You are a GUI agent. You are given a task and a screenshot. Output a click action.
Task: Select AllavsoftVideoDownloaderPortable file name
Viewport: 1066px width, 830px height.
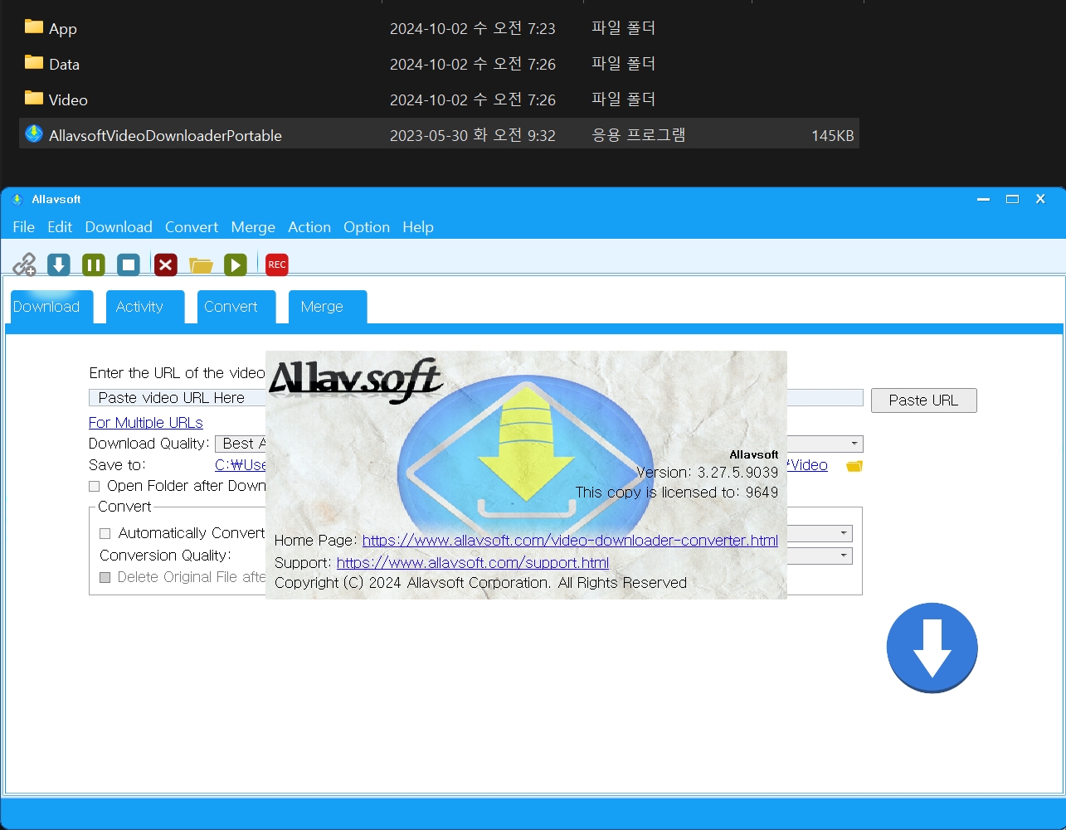point(165,136)
